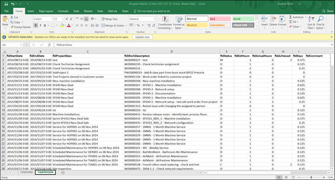Switch to the Insert ribbon tab

click(x=31, y=11)
